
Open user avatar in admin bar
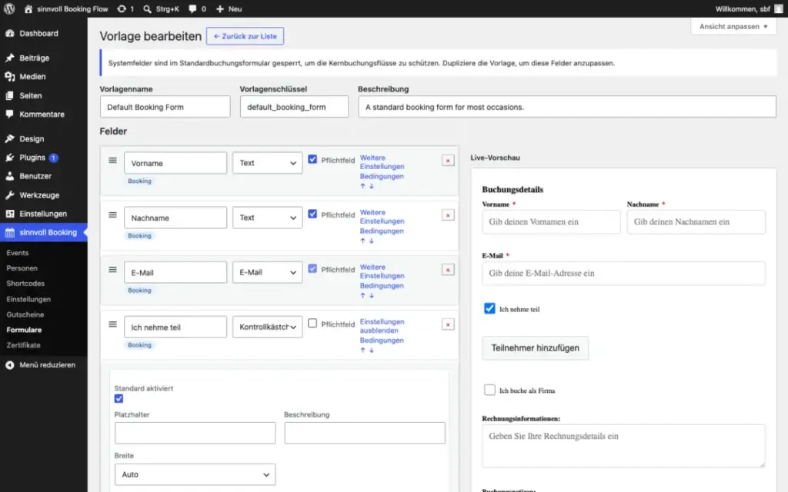(x=779, y=9)
